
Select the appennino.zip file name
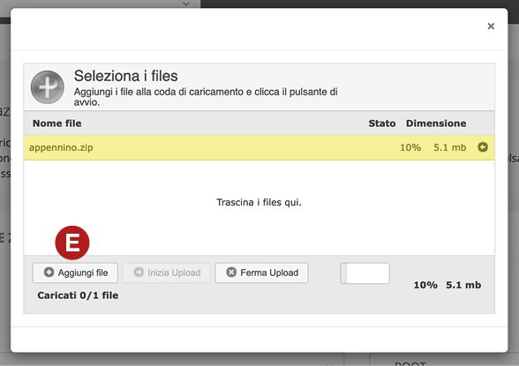click(61, 147)
